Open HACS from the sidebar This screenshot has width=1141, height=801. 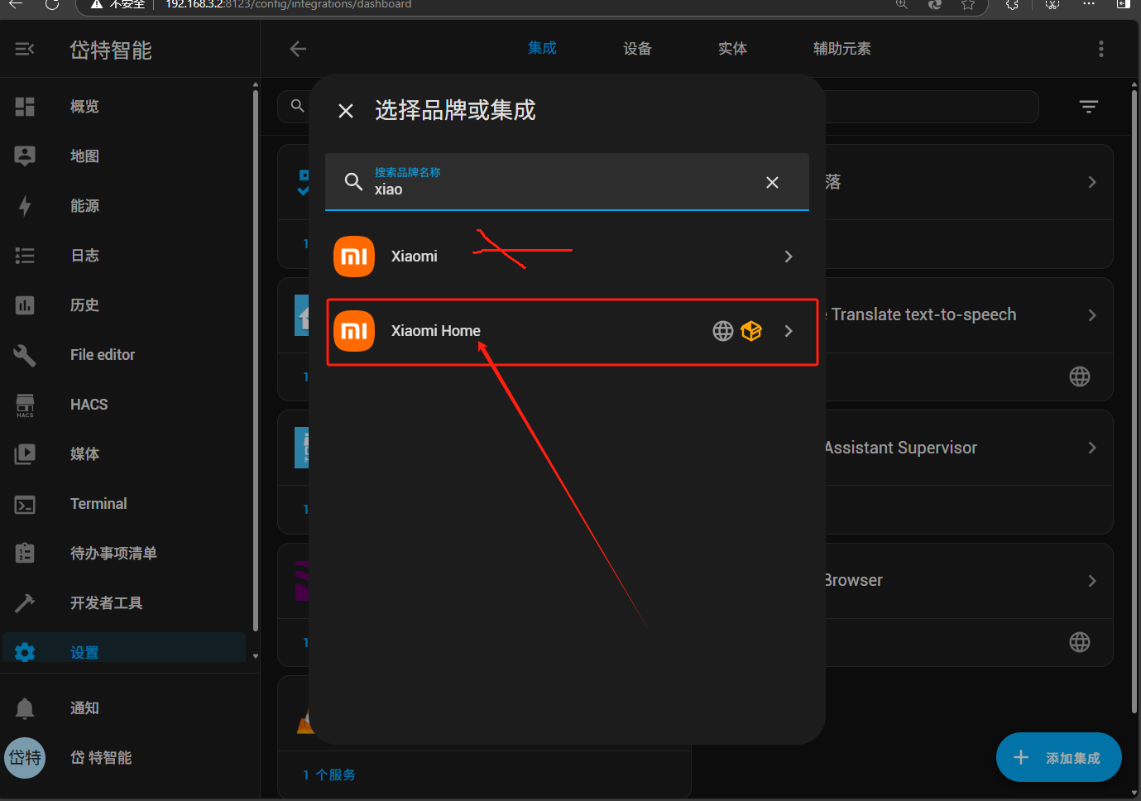[89, 405]
